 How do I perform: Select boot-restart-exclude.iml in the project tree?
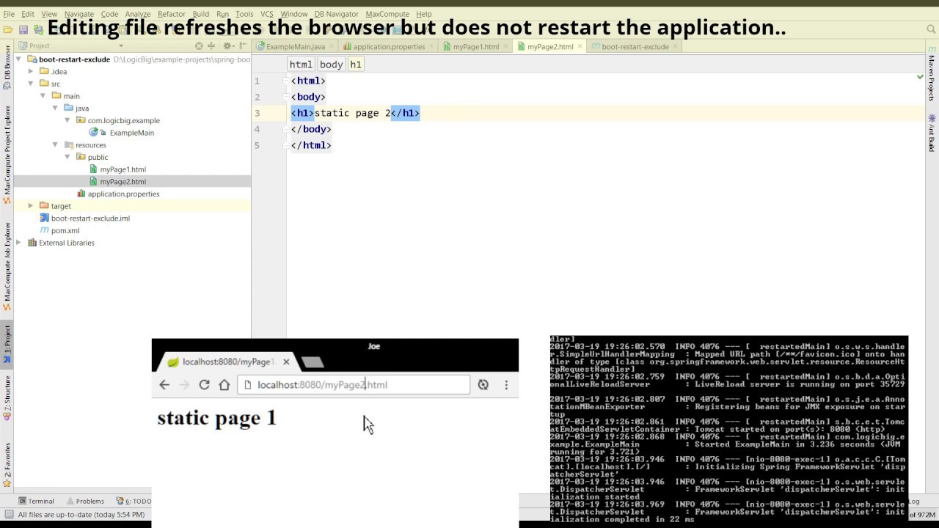90,219
